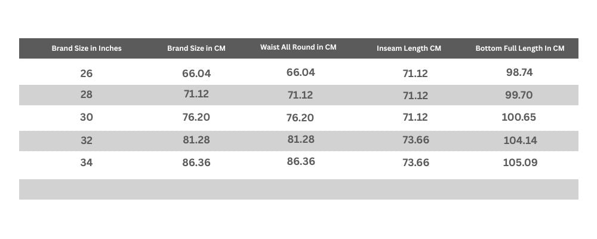This screenshot has width=597, height=239.
Task: Select the size 34 row label
Action: [87, 162]
